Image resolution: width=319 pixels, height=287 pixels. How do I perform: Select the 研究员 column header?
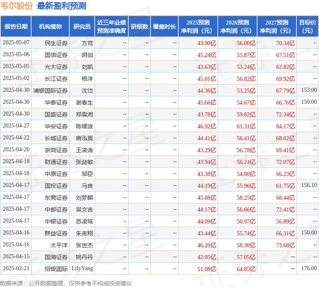tap(82, 27)
